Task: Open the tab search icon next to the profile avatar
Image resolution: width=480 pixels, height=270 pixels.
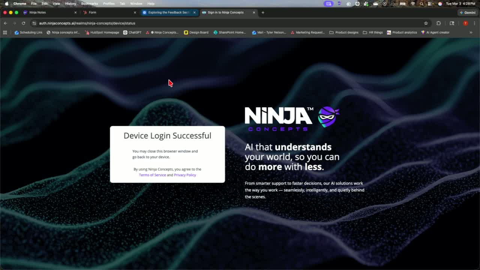Action: coord(452,23)
